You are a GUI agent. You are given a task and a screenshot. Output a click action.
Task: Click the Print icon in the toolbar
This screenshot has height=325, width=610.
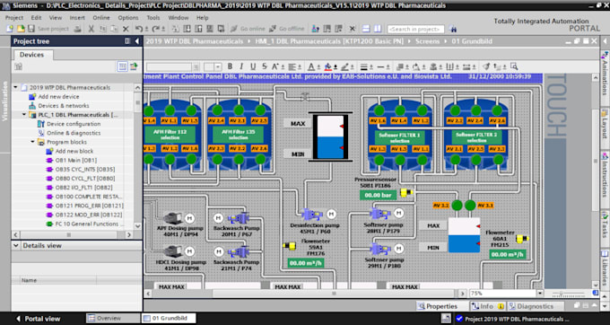coord(77,29)
